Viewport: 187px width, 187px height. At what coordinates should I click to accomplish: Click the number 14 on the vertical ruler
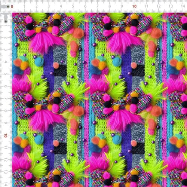(x=6, y=184)
